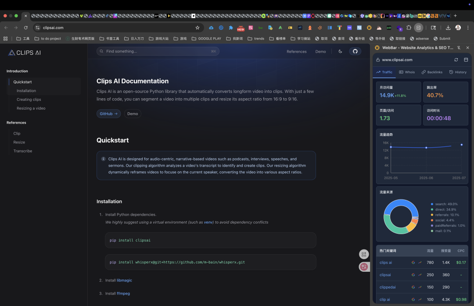Click the green pub extension icon
Image resolution: width=474 pixels, height=306 pixels.
389,28
